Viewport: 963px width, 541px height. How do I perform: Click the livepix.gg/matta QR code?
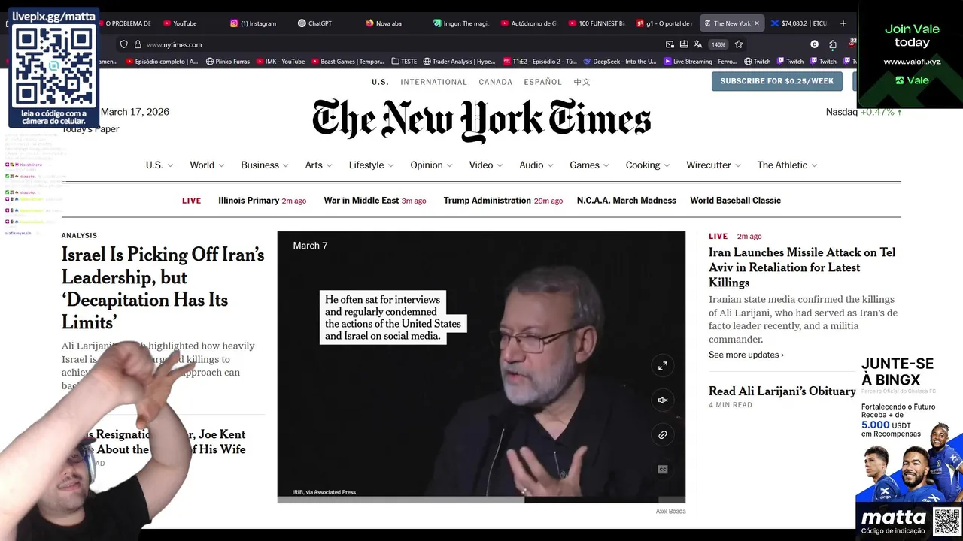(x=54, y=66)
